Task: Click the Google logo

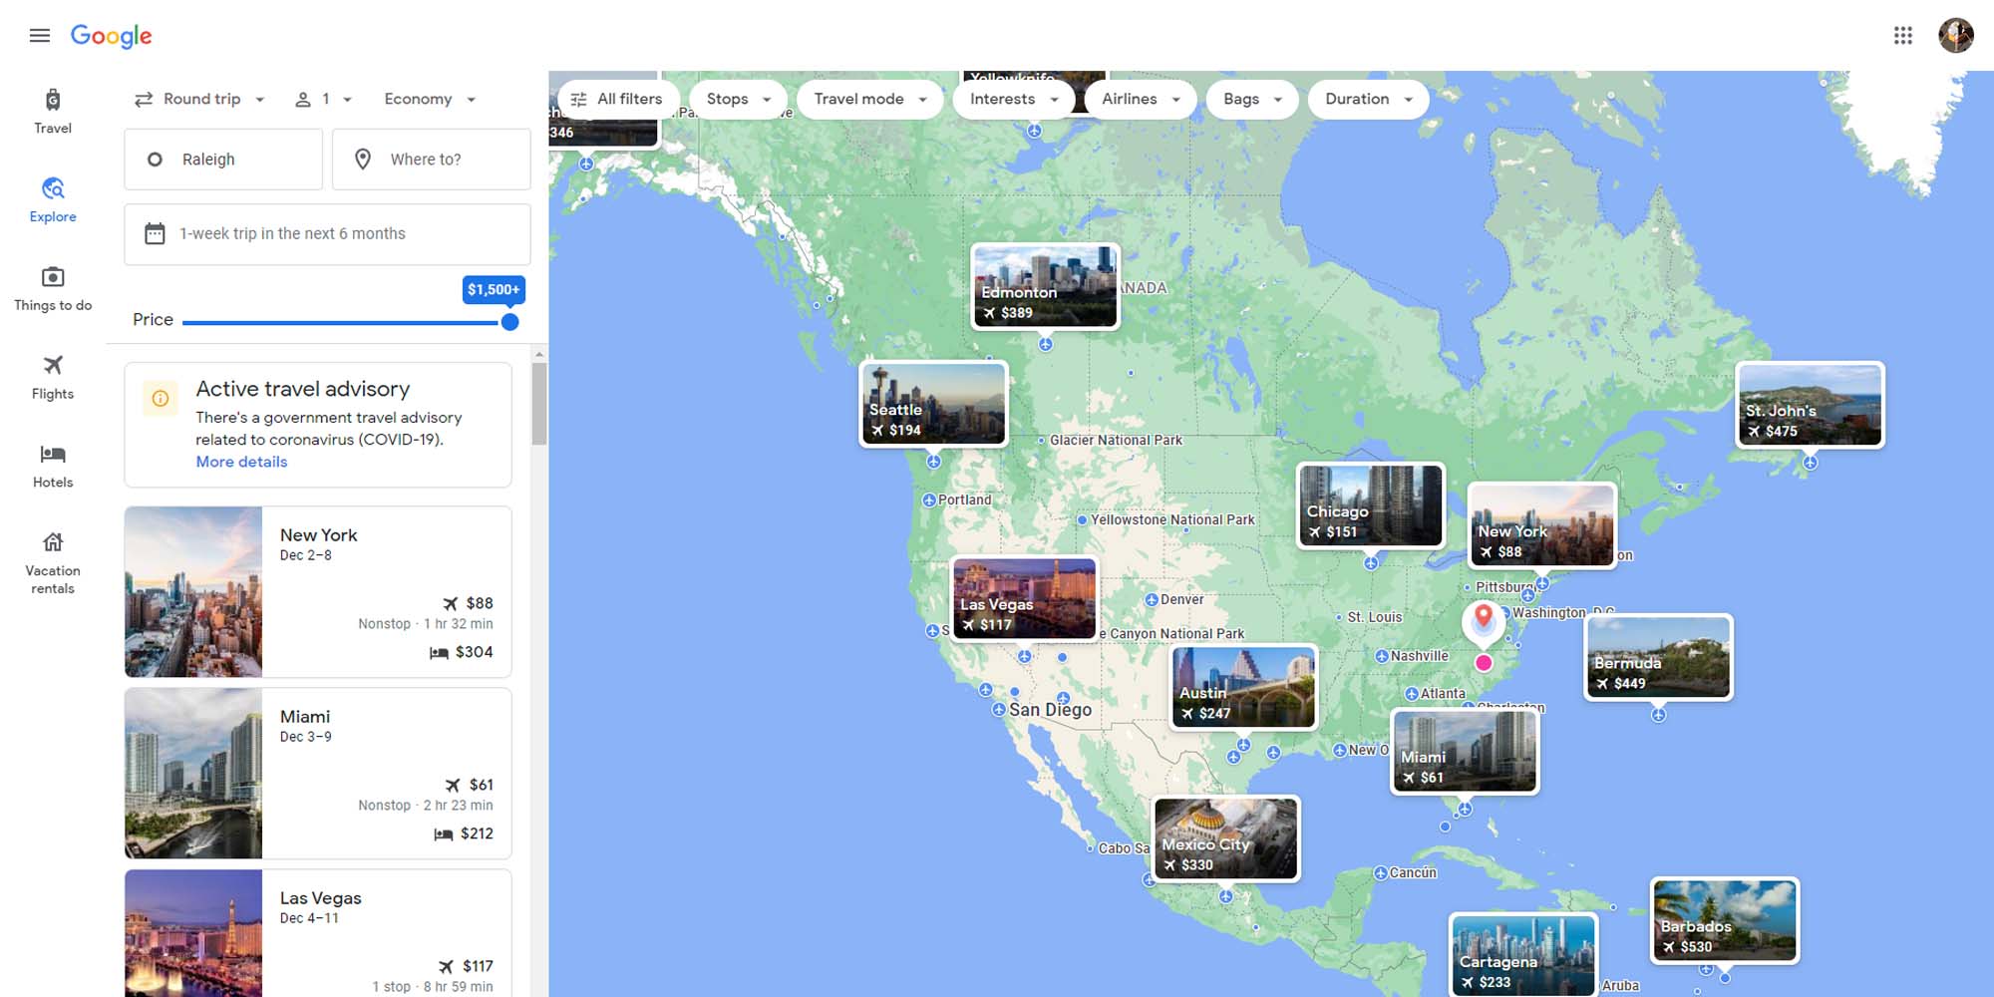Action: click(111, 36)
